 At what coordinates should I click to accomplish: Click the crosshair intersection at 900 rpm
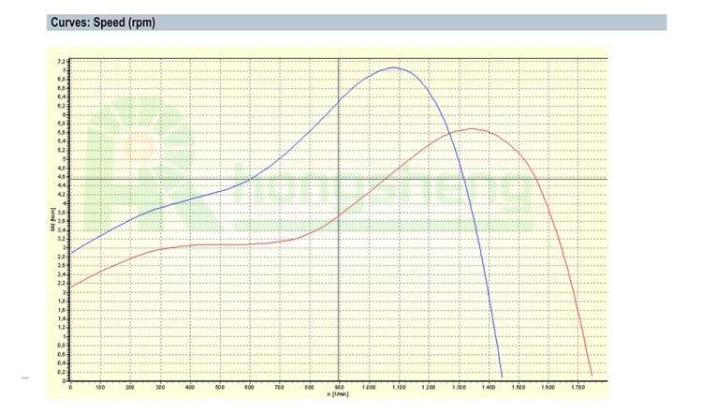338,178
